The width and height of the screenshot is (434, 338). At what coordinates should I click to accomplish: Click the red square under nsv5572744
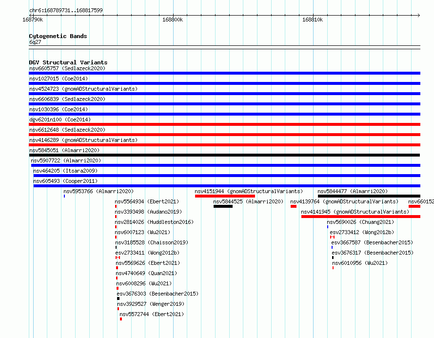point(121,319)
